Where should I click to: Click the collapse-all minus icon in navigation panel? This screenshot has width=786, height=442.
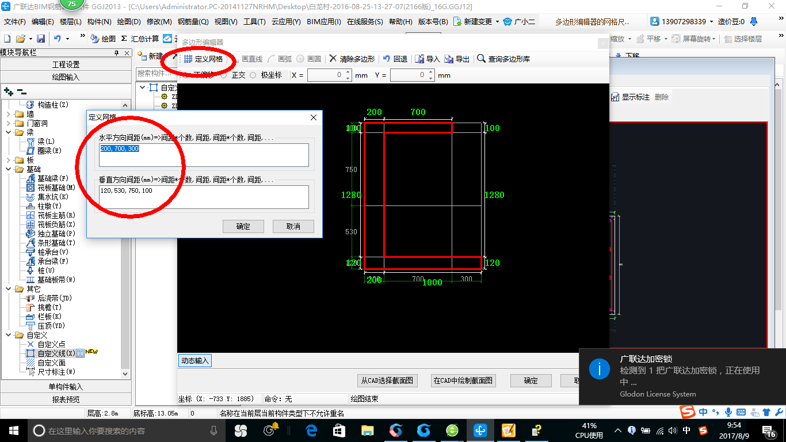pyautogui.click(x=21, y=92)
